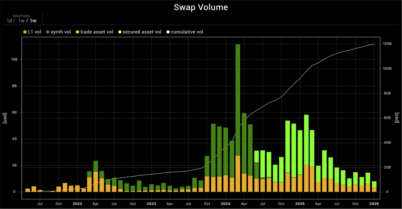402x209 pixels.
Task: Click the '10B' left y-axis label
Action: (14, 59)
